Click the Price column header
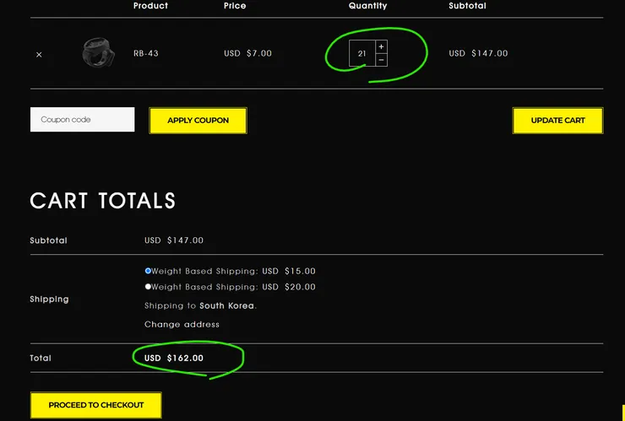 point(235,6)
